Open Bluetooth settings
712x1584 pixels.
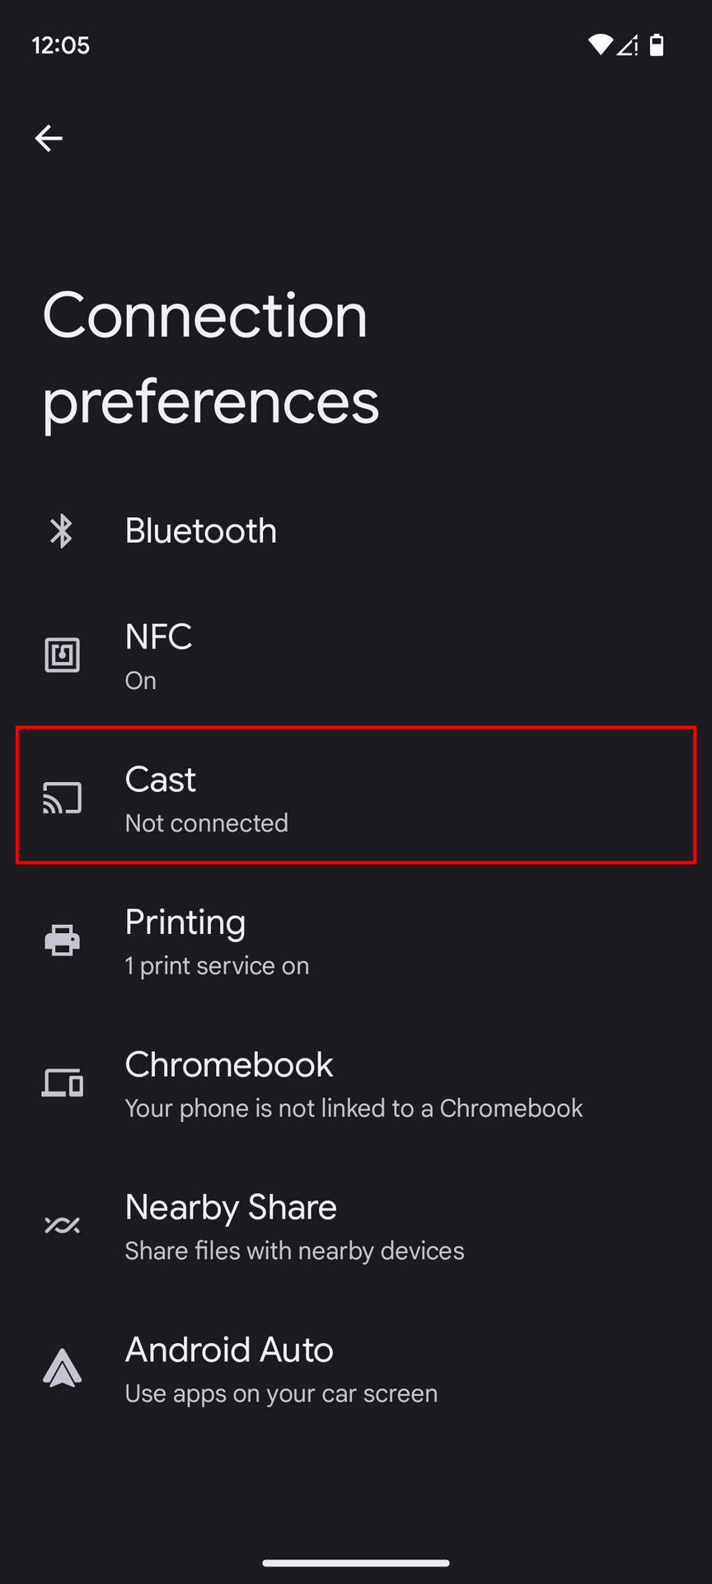coord(201,530)
